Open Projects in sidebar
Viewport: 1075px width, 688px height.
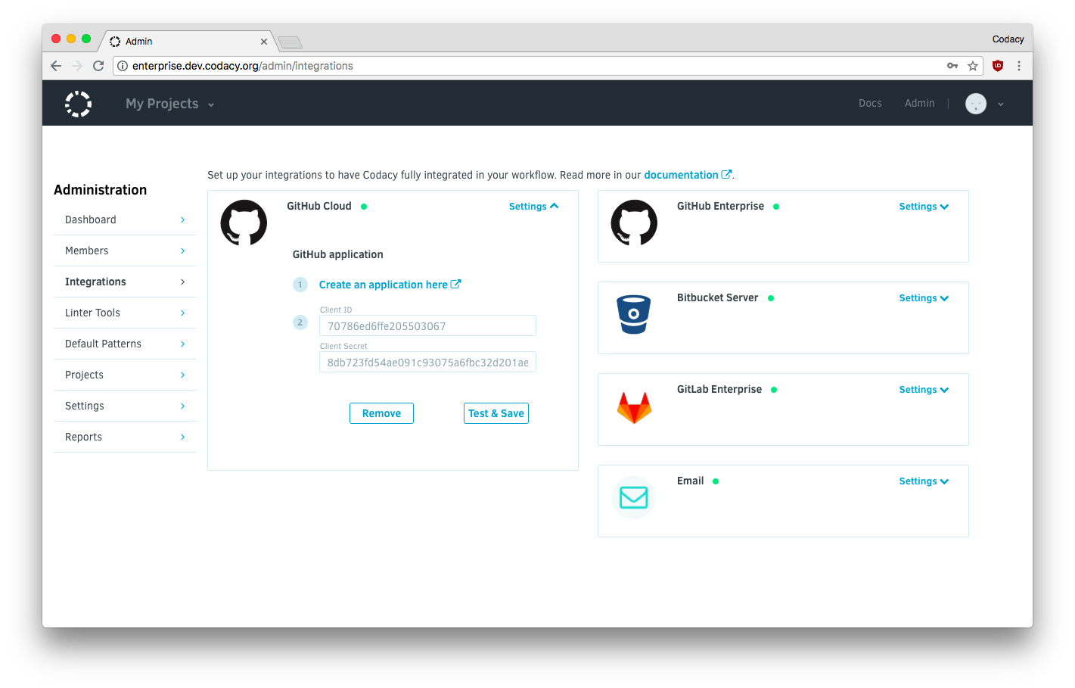(125, 375)
